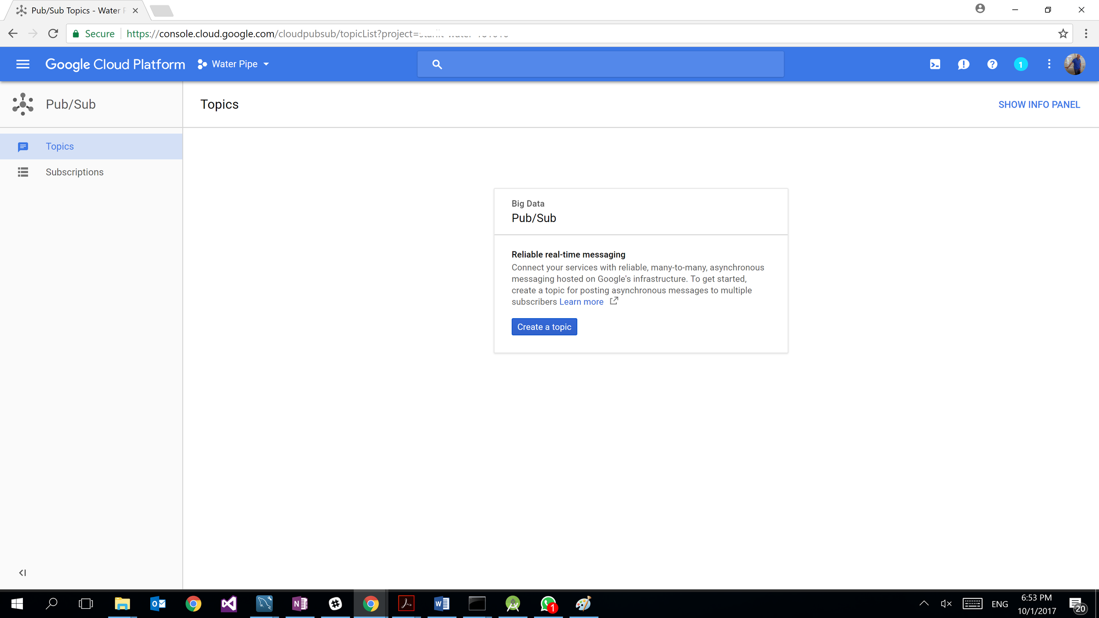Screen dimensions: 1099x618
Task: Open the main navigation hamburger menu
Action: 22,64
